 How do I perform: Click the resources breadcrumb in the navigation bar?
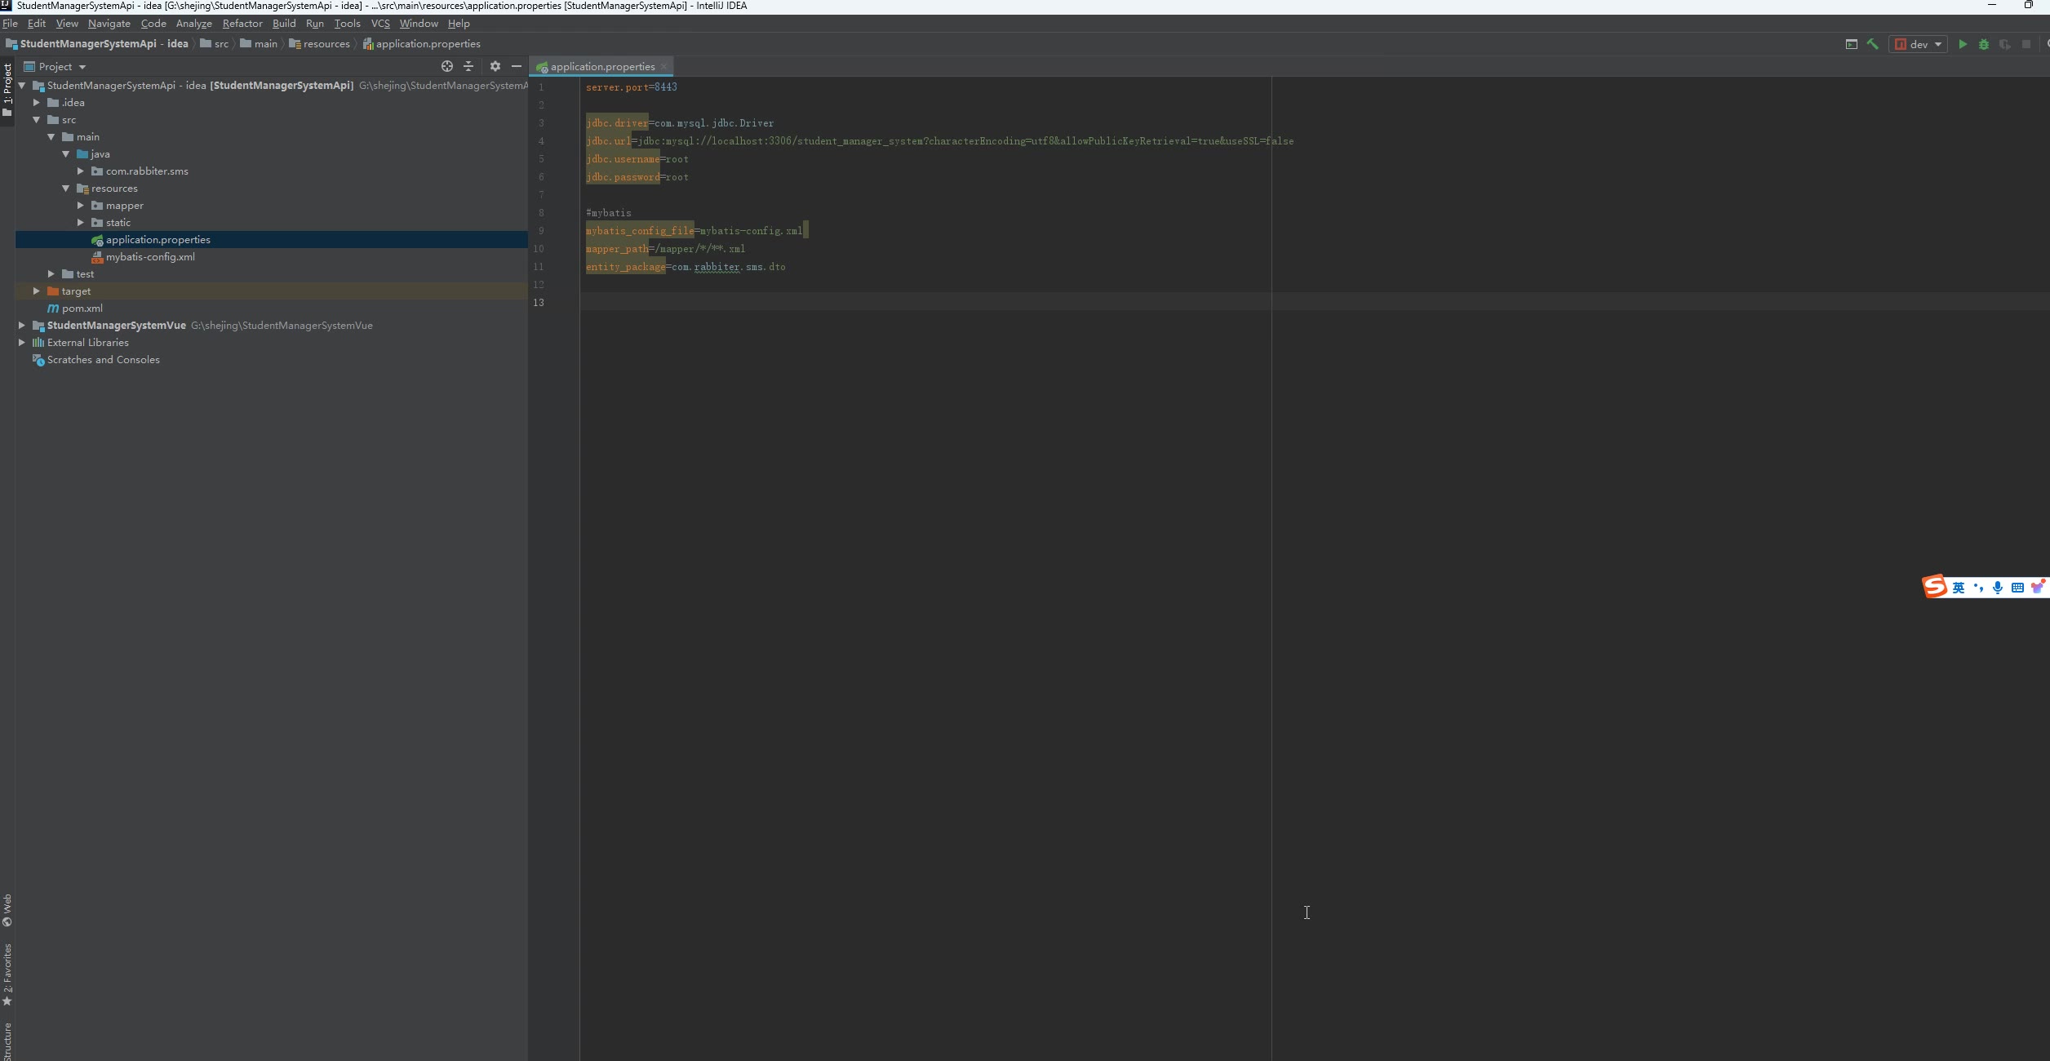coord(326,44)
